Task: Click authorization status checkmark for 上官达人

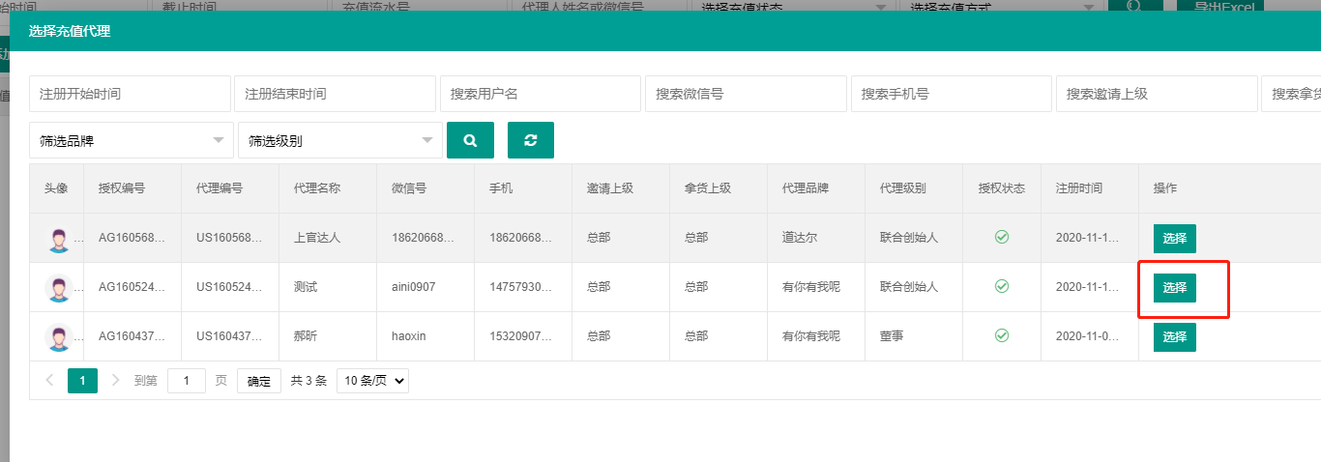Action: (x=1002, y=237)
